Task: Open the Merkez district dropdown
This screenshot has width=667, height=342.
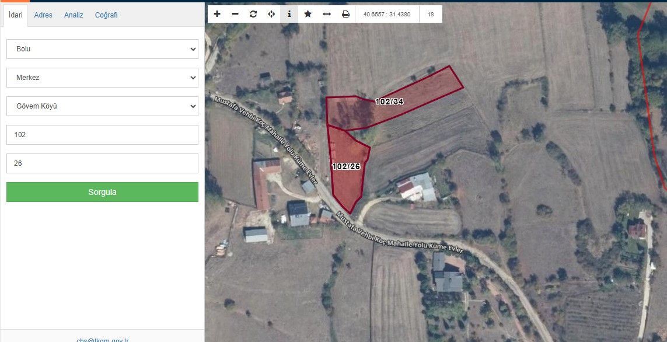Action: [x=102, y=78]
